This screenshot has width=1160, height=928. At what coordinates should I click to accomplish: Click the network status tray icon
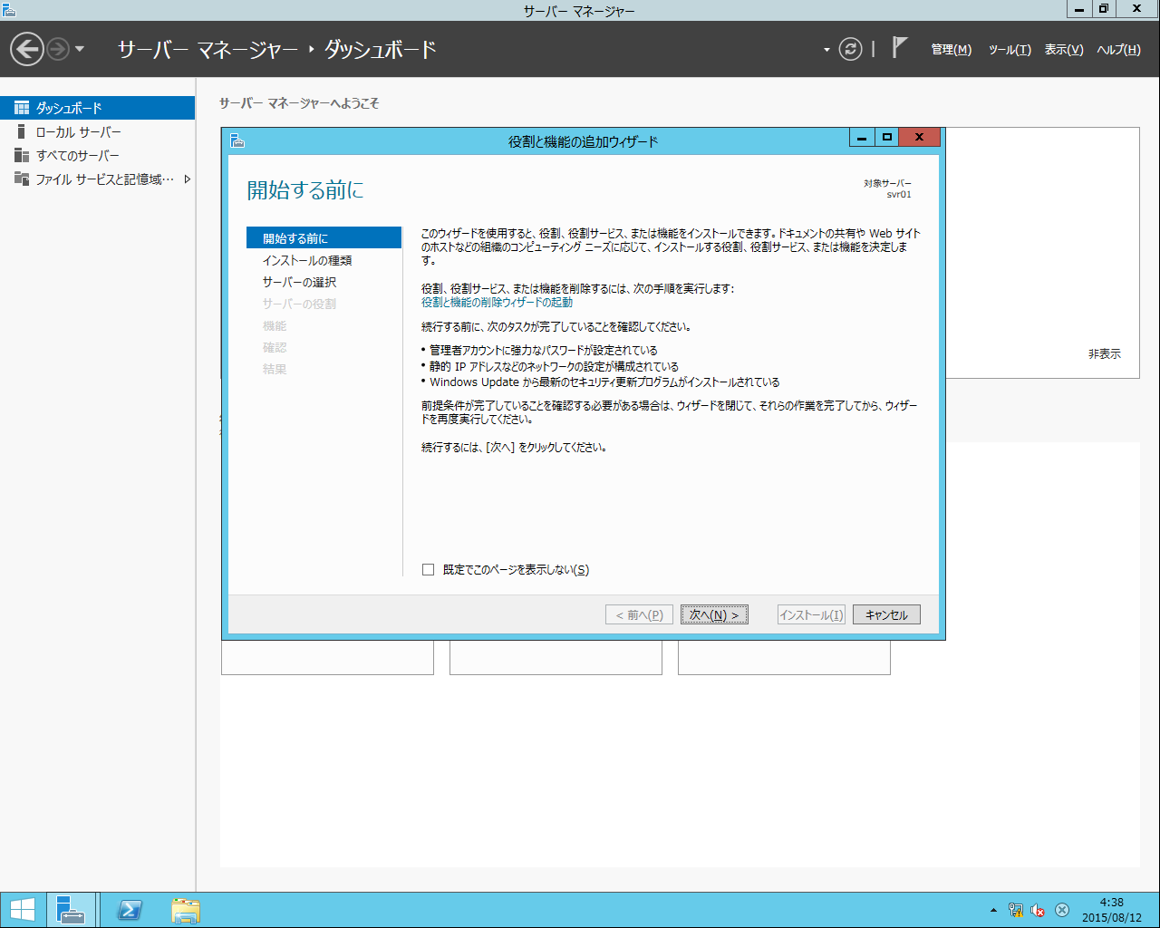pyautogui.click(x=1016, y=910)
